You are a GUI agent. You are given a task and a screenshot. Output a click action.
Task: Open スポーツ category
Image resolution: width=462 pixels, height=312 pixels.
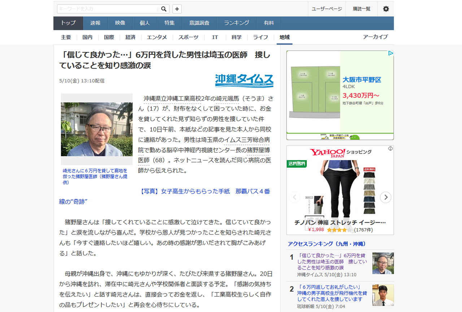pyautogui.click(x=188, y=37)
